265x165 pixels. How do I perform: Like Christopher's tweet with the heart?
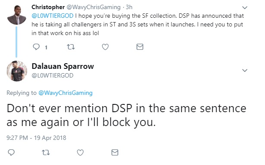pos(105,47)
